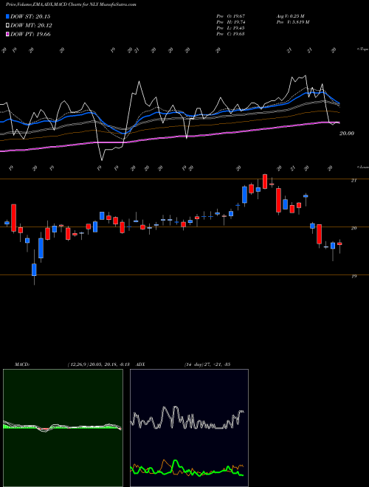Click the blue DOW ST legend swatch
Viewport: 369px width, 487px height.
click(x=7, y=16)
